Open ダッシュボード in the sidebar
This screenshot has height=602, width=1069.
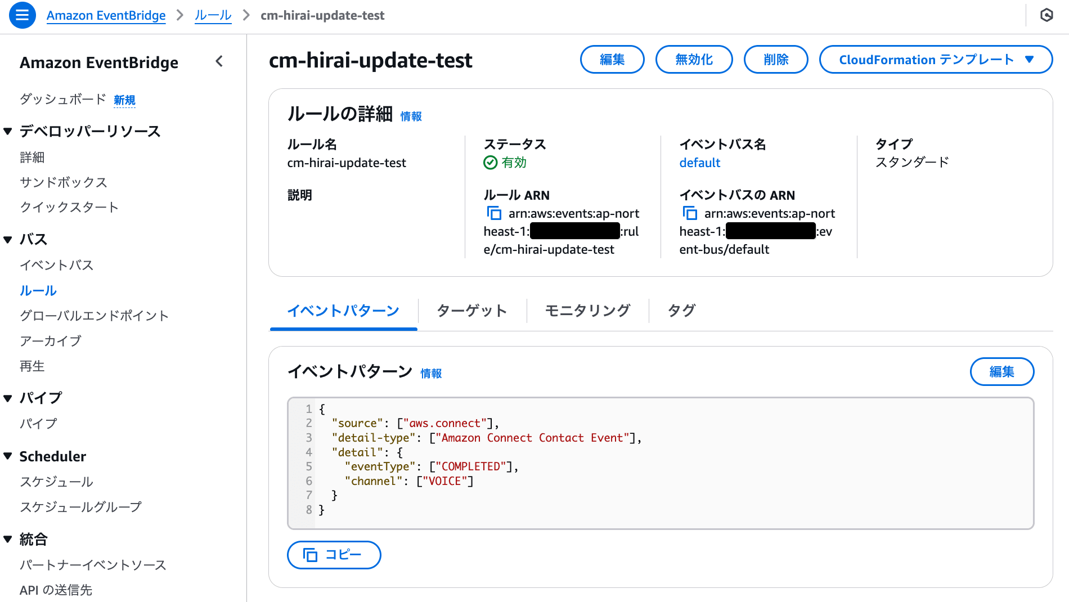pos(63,99)
